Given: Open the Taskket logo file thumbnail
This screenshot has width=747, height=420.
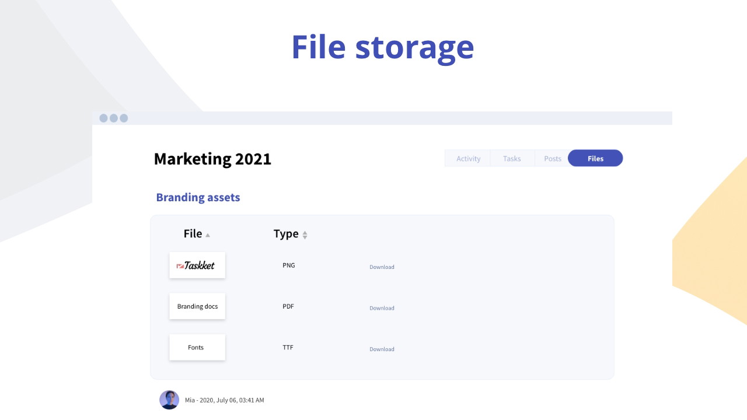Looking at the screenshot, I should pos(197,265).
